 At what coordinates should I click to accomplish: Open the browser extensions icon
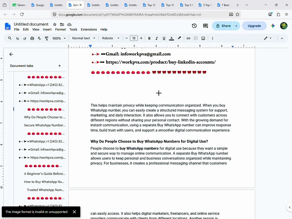tap(278, 14)
